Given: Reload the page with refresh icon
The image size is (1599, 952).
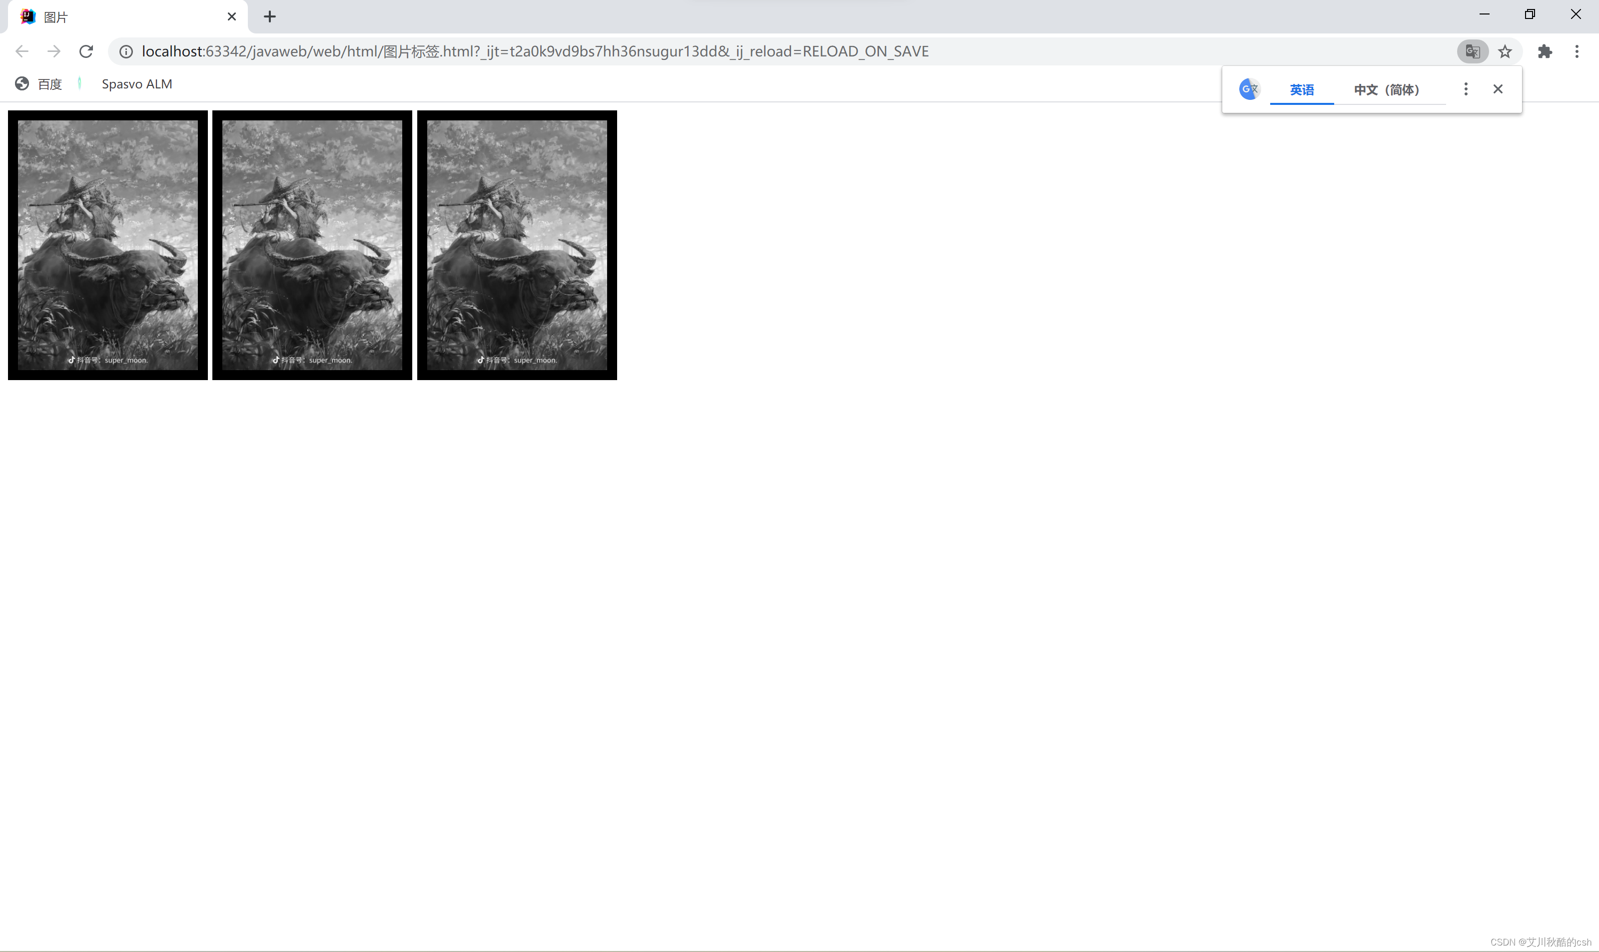Looking at the screenshot, I should click(x=86, y=51).
